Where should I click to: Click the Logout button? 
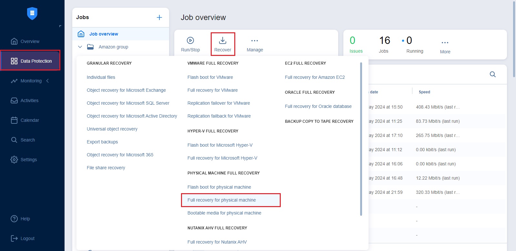pos(27,238)
